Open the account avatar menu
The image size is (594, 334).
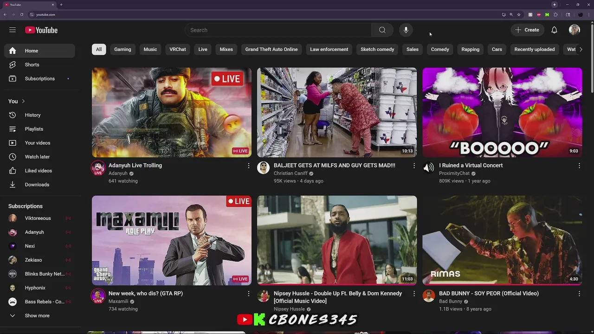(575, 30)
